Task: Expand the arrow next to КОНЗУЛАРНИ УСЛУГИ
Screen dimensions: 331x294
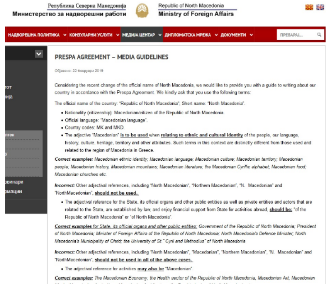Action: pos(117,35)
